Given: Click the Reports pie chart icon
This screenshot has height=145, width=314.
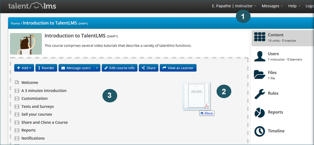Looking at the screenshot, I should point(259,112).
